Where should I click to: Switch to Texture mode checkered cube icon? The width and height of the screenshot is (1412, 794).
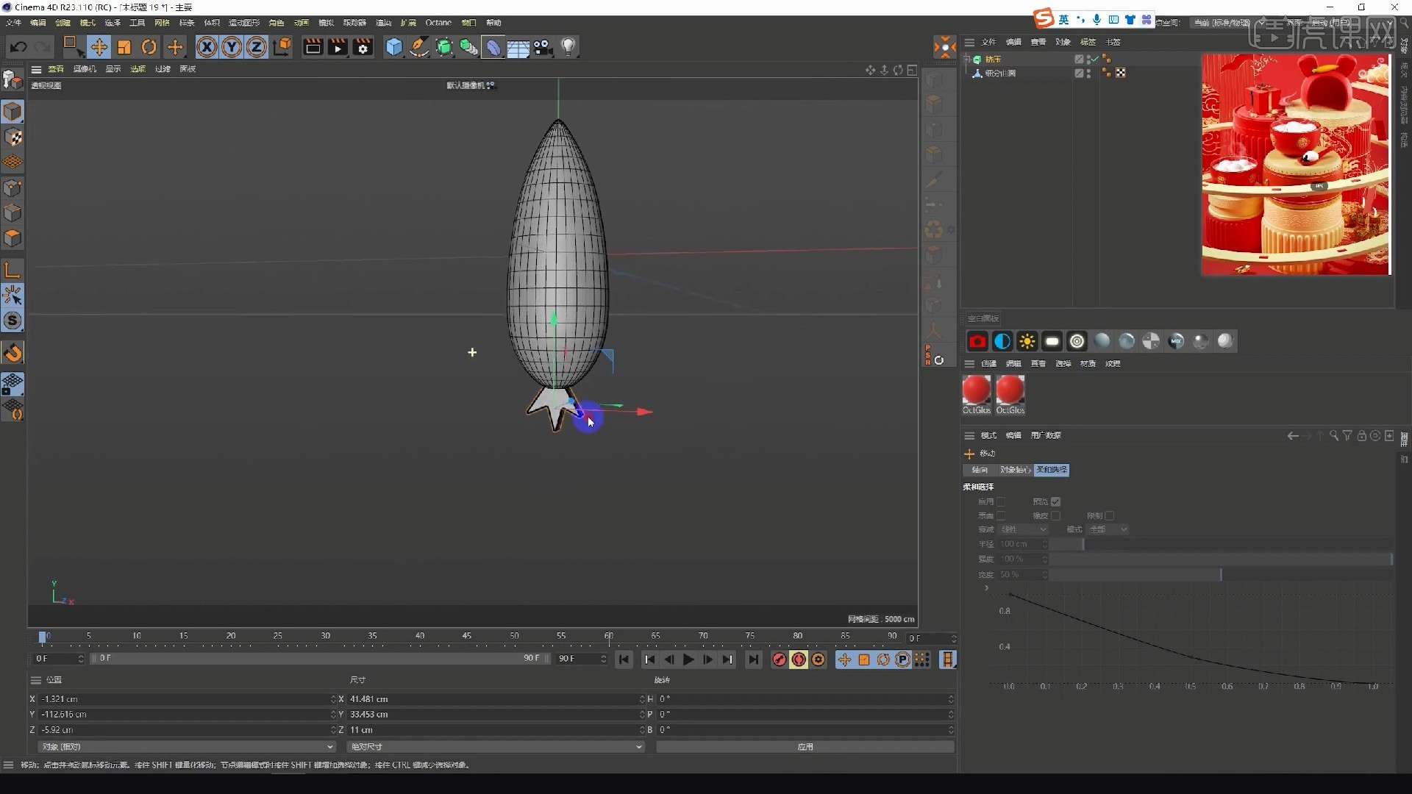(x=13, y=137)
